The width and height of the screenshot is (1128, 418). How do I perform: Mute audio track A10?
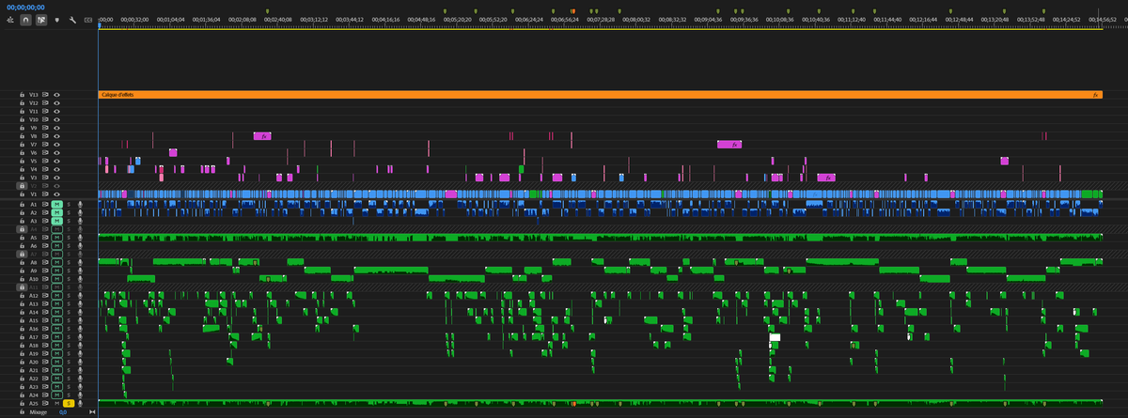pyautogui.click(x=56, y=279)
